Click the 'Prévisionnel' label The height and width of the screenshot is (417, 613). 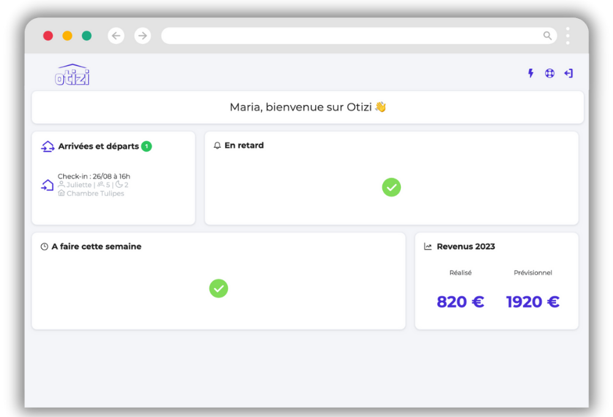coord(533,273)
